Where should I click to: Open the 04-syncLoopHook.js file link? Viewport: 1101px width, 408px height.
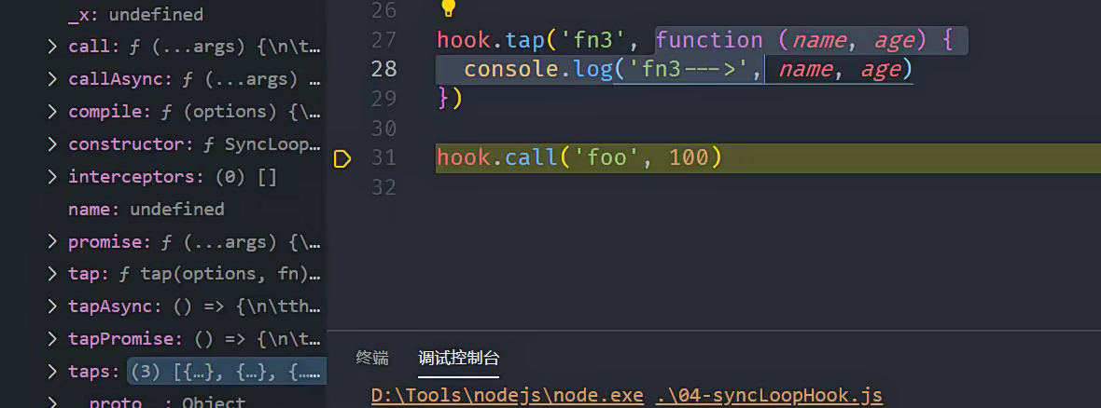pyautogui.click(x=768, y=396)
